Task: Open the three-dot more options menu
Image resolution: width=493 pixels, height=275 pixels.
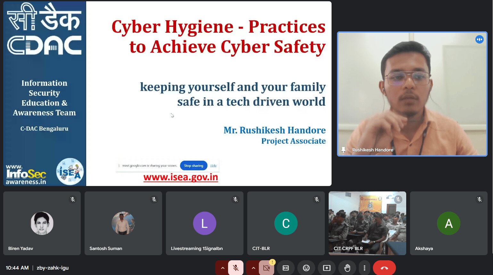Action: click(364, 268)
